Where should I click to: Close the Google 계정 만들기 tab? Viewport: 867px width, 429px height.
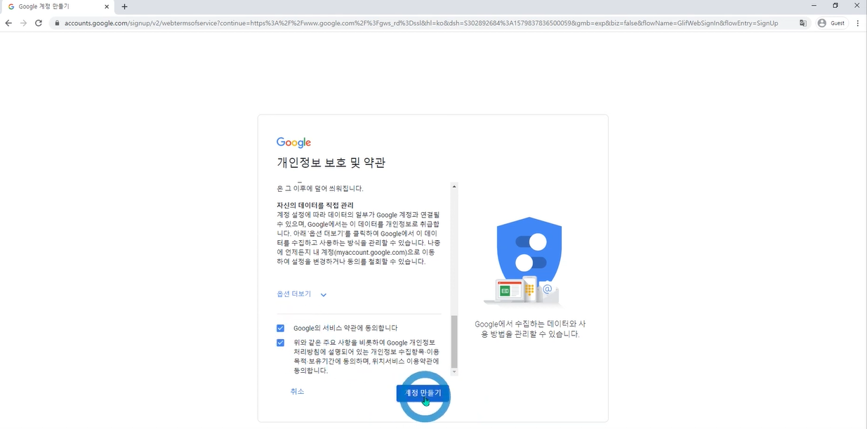click(108, 6)
